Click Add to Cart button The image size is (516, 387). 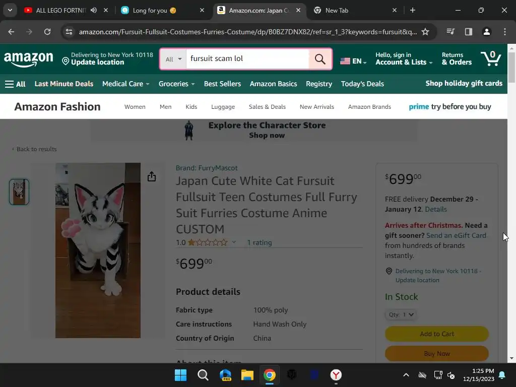(x=437, y=334)
